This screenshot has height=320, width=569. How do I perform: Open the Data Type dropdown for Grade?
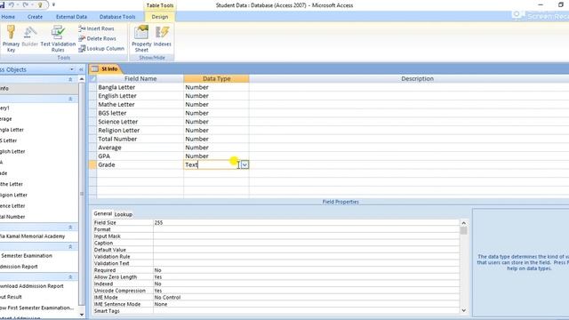245,164
